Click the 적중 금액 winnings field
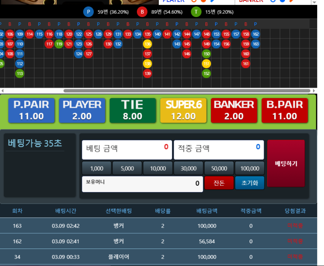This screenshot has height=266, width=324. (x=219, y=150)
